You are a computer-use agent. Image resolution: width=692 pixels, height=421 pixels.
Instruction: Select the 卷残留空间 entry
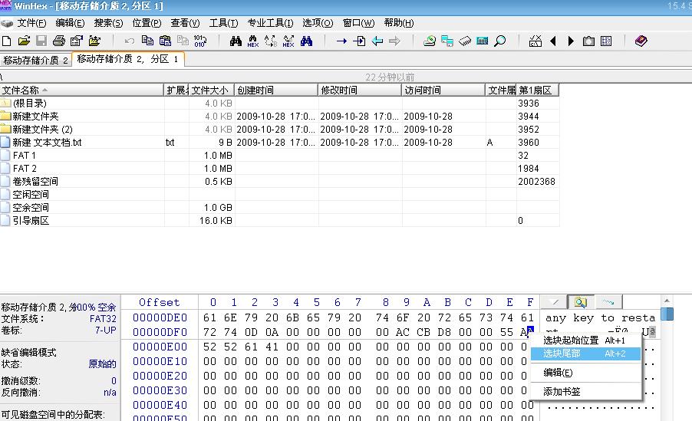pos(279,182)
